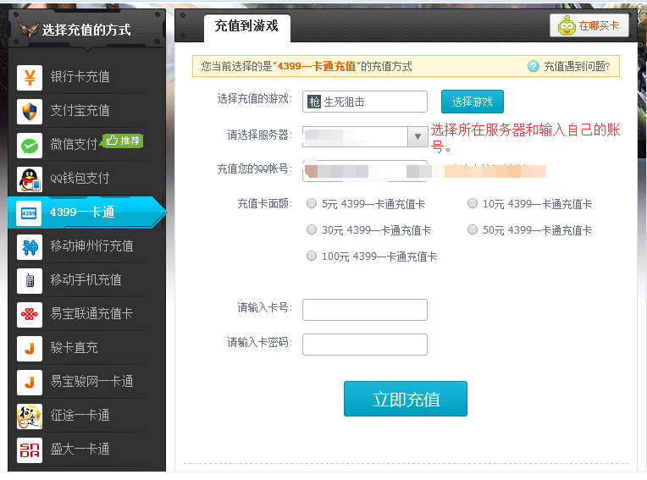Choose 征途一卡通 payment method

(x=86, y=416)
